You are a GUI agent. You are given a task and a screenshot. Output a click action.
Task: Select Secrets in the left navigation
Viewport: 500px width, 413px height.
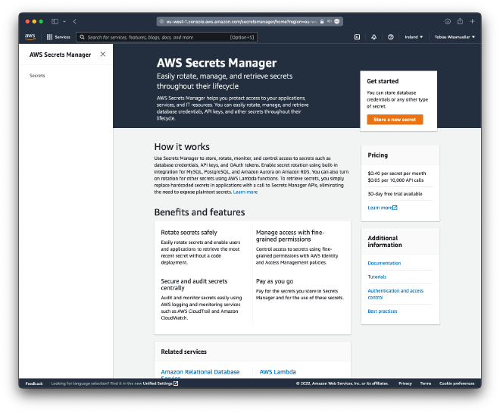tap(37, 76)
